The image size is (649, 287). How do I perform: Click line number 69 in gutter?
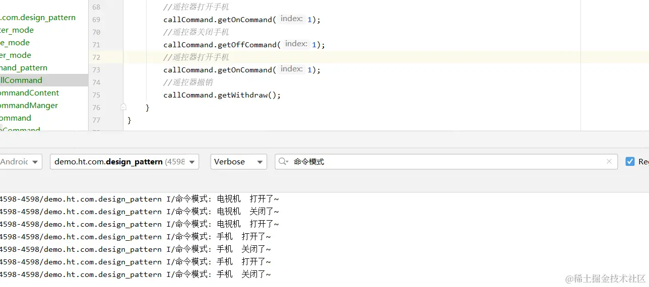96,20
